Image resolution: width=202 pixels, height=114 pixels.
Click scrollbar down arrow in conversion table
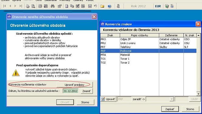pos(198,94)
